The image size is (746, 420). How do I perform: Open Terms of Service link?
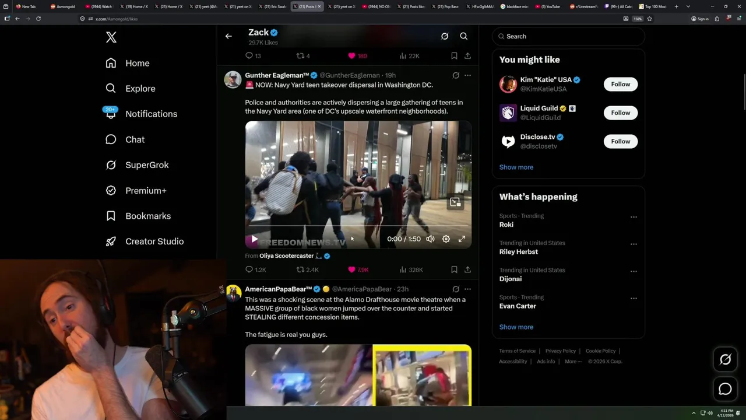(x=517, y=351)
